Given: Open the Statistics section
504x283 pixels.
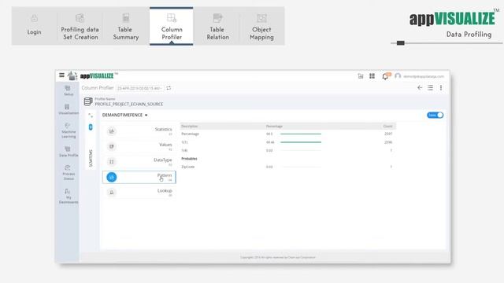Looking at the screenshot, I should [x=139, y=131].
